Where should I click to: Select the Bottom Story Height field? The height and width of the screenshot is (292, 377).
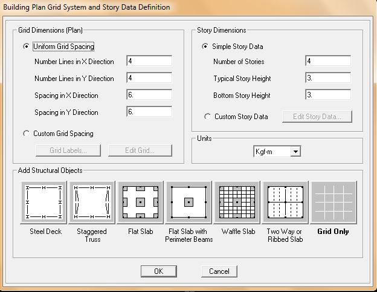pos(328,95)
